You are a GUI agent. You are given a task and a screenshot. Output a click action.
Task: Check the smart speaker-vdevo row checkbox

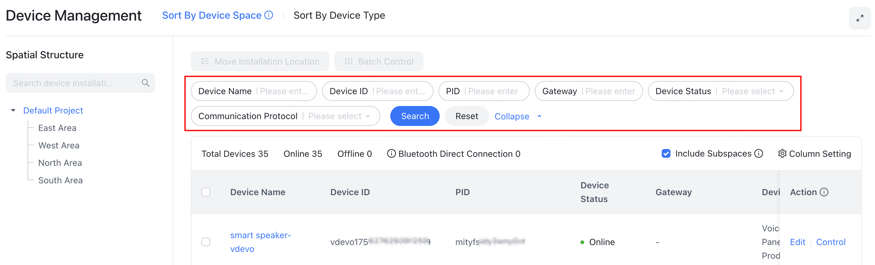206,242
